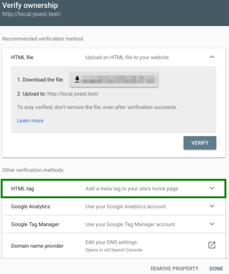Expand the HTML tag chevron
The image size is (229, 274).
click(212, 188)
